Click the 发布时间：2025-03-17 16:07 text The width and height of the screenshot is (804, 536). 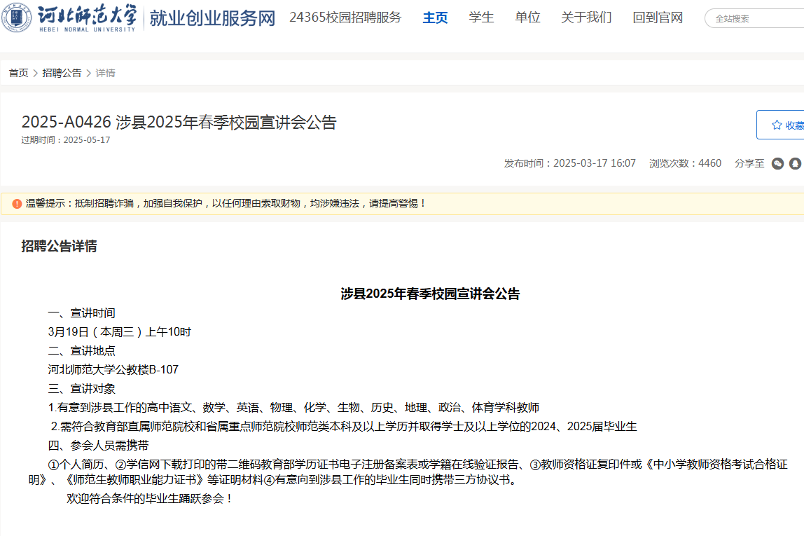pos(569,163)
